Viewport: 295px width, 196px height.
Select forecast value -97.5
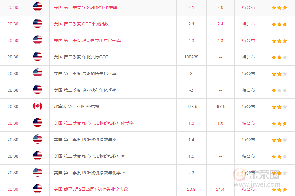tap(220, 107)
